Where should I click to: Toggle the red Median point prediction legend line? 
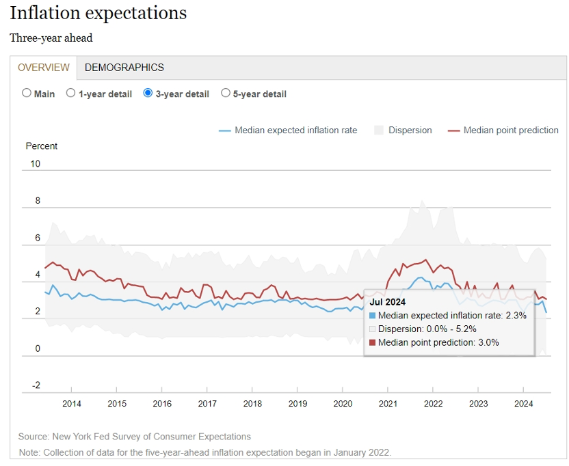[453, 131]
